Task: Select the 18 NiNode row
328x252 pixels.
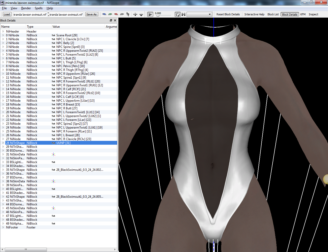Action: click(x=59, y=104)
